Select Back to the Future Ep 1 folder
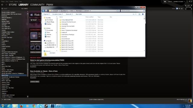 68,47
